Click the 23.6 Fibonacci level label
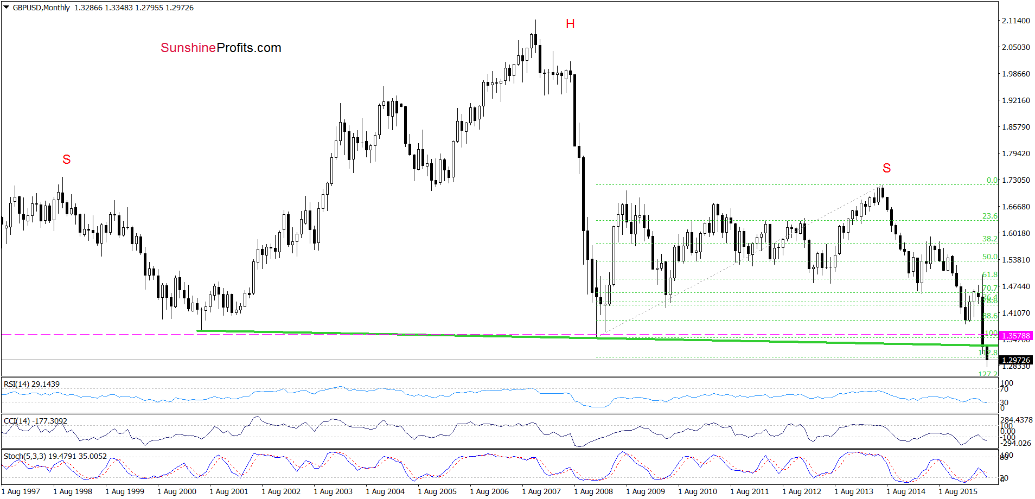 pos(990,216)
